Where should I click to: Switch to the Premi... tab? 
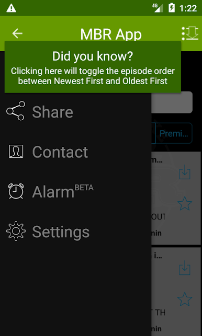pos(174,133)
